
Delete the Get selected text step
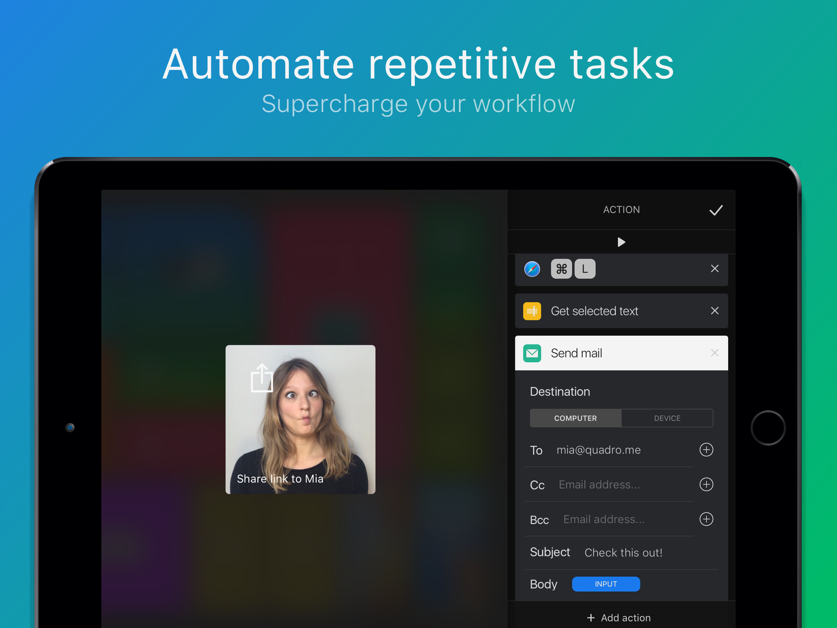click(714, 311)
